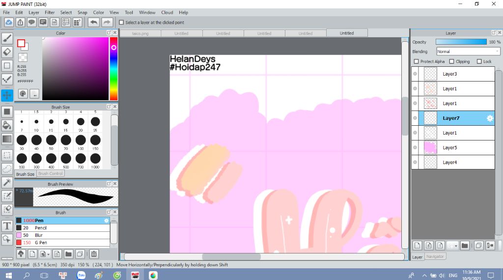Show hidden system tray icons
Screen dimensions: 503x280
424,276
